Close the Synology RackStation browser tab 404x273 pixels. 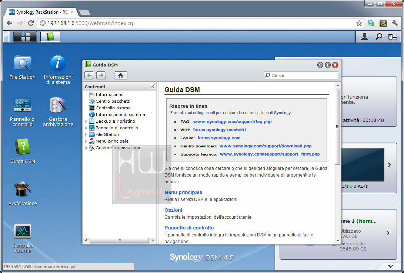71,12
